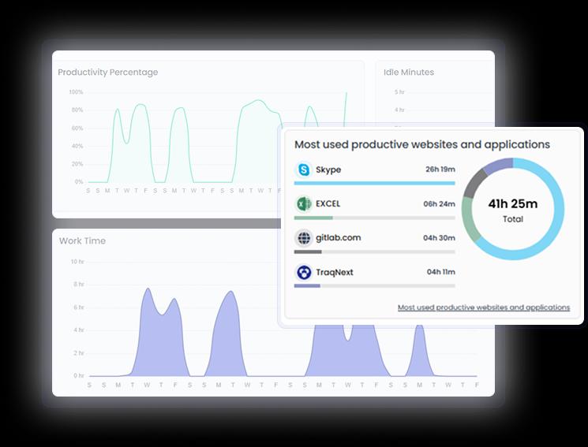Screen dimensions: 588x447
Task: Click the Skype app icon
Action: tap(304, 169)
